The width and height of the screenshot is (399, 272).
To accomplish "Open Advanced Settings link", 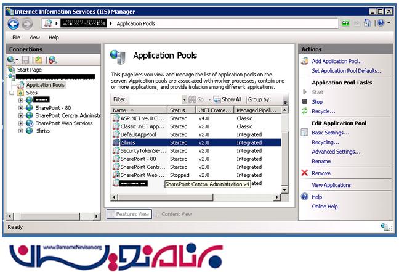I will click(x=336, y=152).
